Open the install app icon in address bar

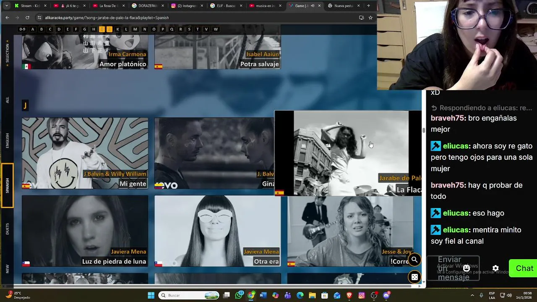(x=361, y=18)
